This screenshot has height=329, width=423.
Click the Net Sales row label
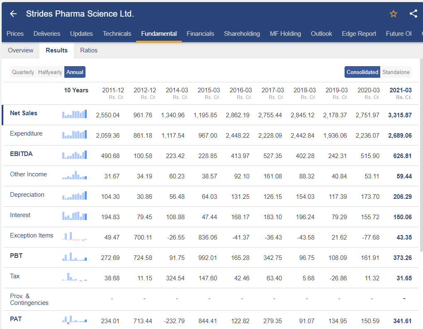(24, 113)
